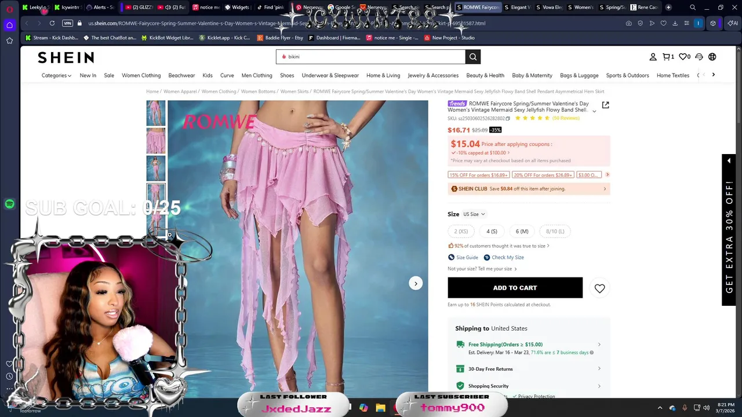Open the globe language/region icon

coord(712,57)
